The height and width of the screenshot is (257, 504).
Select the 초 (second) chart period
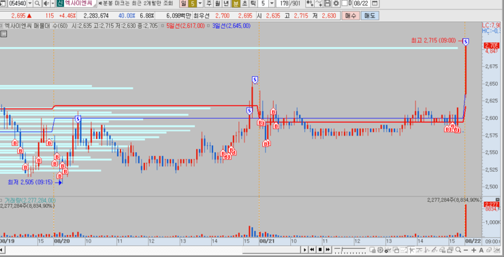tap(245, 3)
